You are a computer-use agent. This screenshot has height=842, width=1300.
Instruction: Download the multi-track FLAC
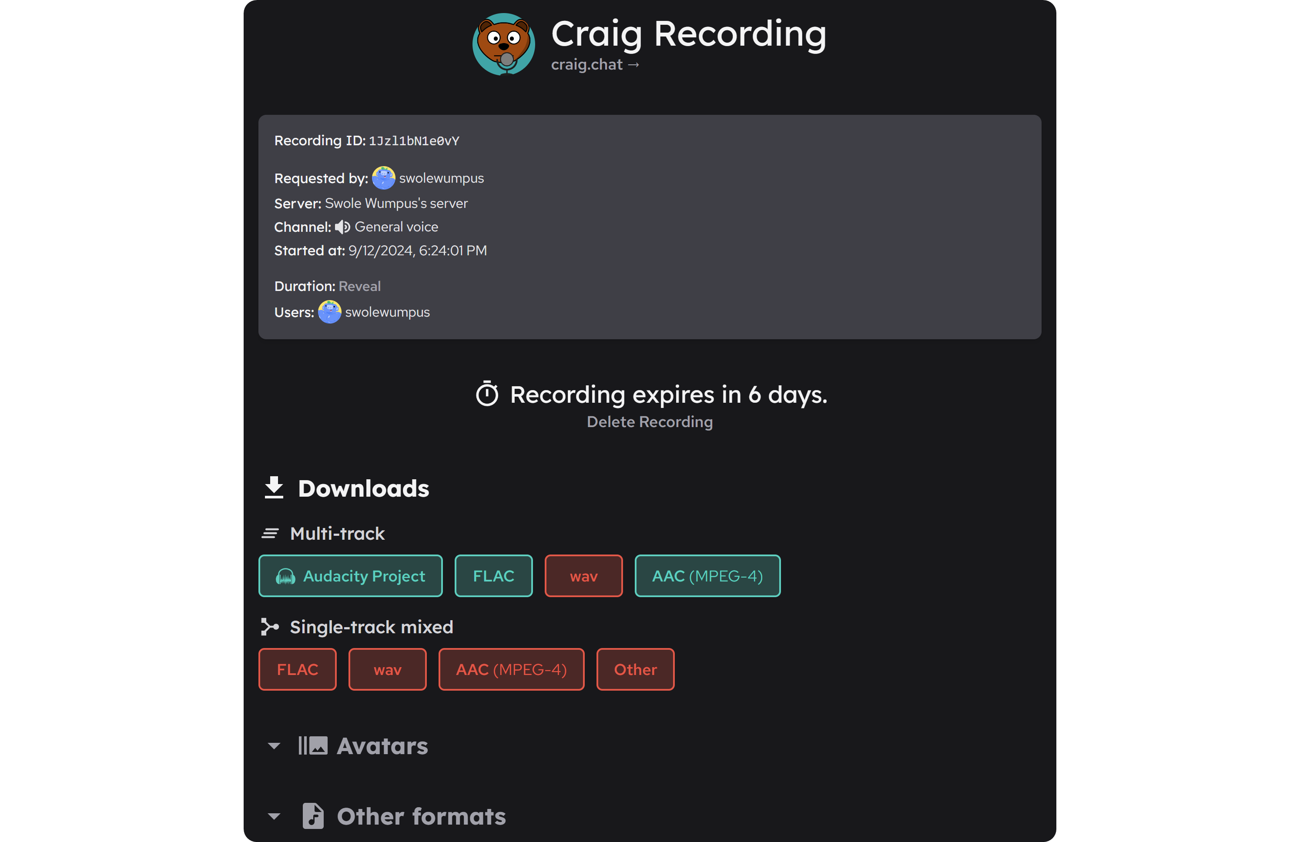tap(493, 575)
